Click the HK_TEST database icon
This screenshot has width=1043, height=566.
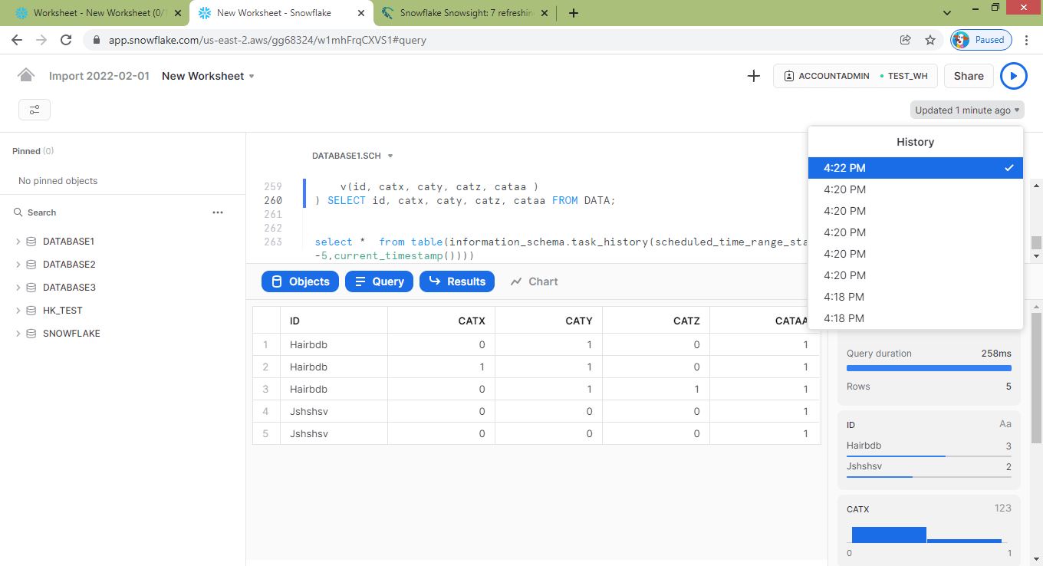[31, 311]
